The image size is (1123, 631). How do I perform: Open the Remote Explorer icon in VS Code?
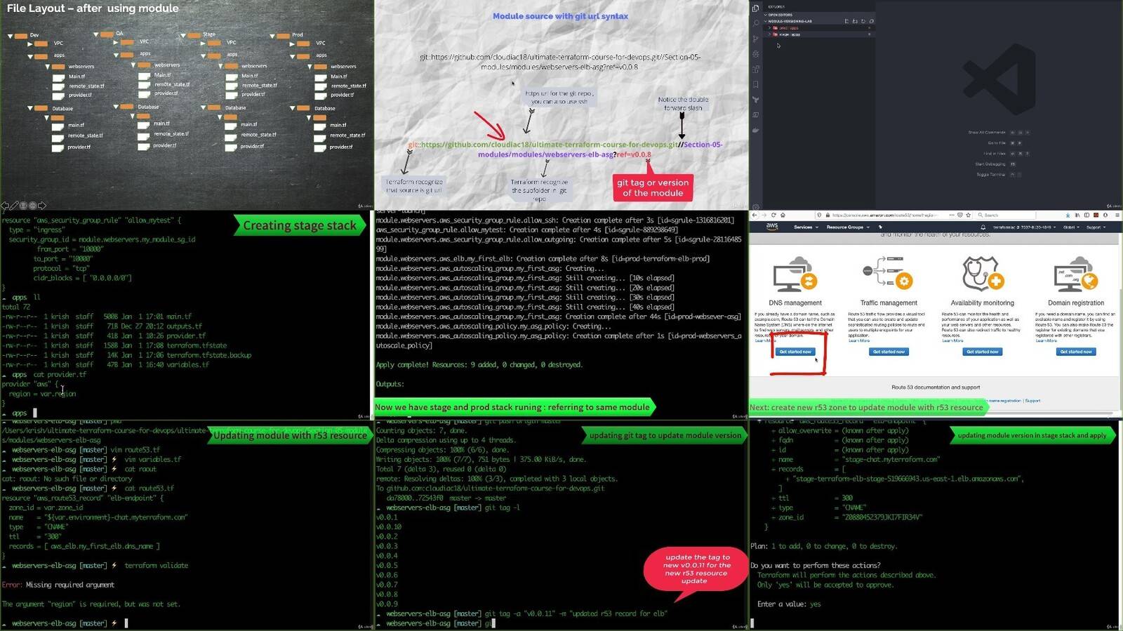[755, 114]
